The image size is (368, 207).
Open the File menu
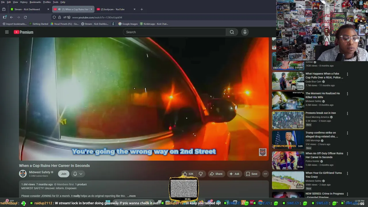pyautogui.click(x=3, y=2)
